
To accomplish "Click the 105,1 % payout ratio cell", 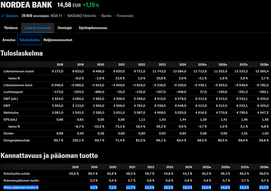I will [78, 140].
